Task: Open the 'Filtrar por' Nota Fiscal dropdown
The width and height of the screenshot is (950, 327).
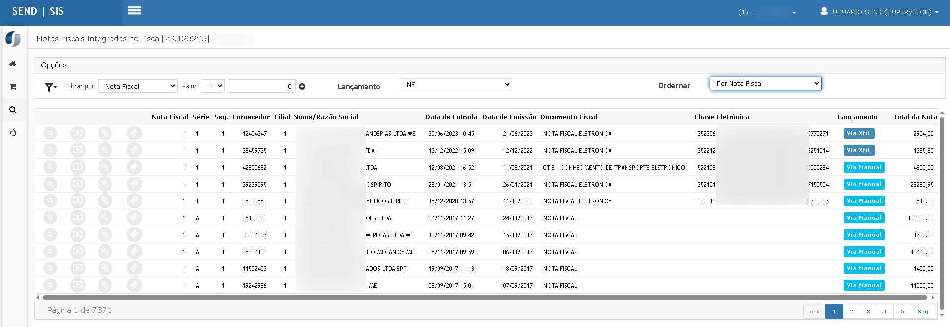Action: (x=138, y=86)
